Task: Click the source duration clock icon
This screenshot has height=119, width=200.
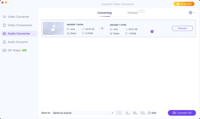Action: pos(83,29)
